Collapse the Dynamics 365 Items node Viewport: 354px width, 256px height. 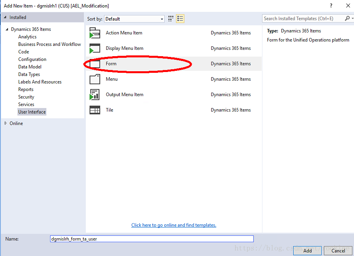pos(7,29)
